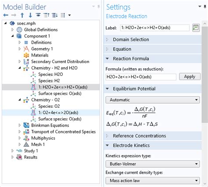Click the reaction formula input field
The width and height of the screenshot is (208, 187).
tap(141, 77)
